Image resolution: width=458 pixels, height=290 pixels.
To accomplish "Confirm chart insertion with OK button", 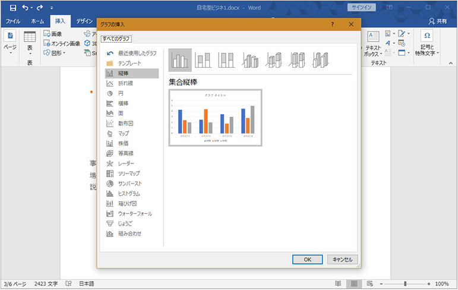I will (307, 259).
